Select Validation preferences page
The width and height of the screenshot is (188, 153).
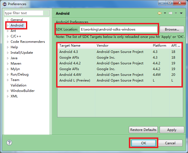point(19,85)
